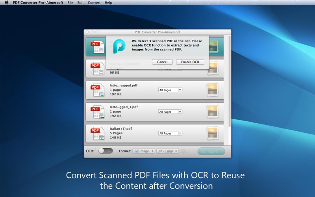This screenshot has width=315, height=197.
Task: Click PDF icon of the 96 KB file
Action: 98,69
